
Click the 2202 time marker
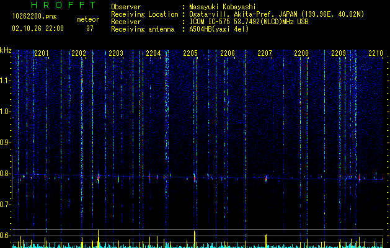[79, 53]
